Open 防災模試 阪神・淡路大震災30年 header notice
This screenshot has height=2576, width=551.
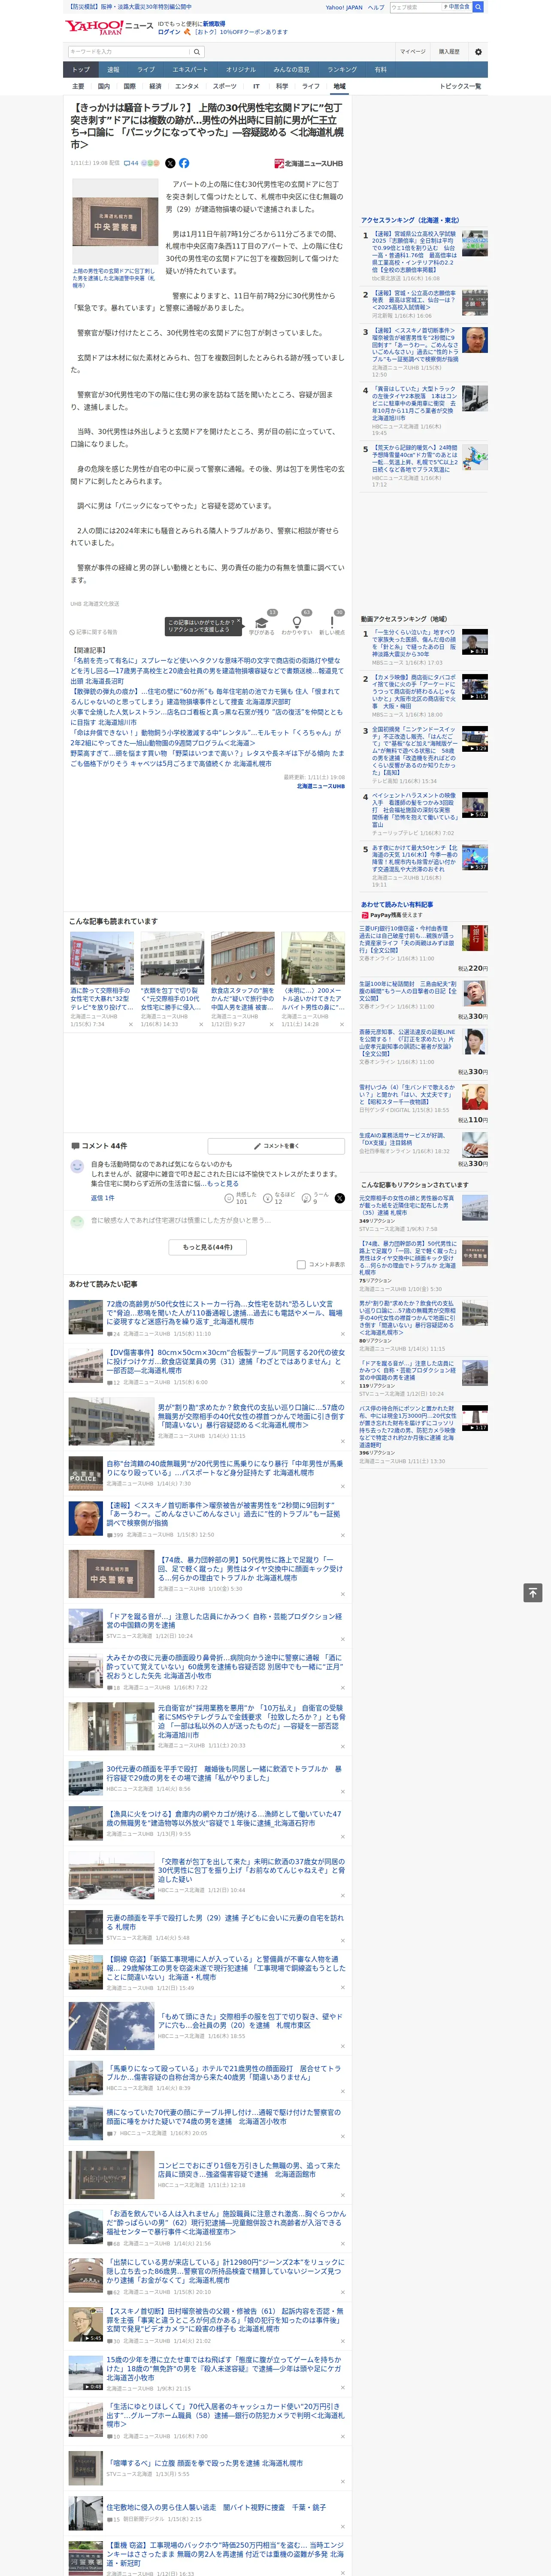tap(129, 7)
